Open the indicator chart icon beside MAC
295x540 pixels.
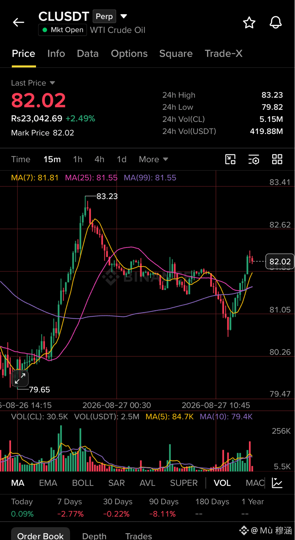[x=277, y=483]
